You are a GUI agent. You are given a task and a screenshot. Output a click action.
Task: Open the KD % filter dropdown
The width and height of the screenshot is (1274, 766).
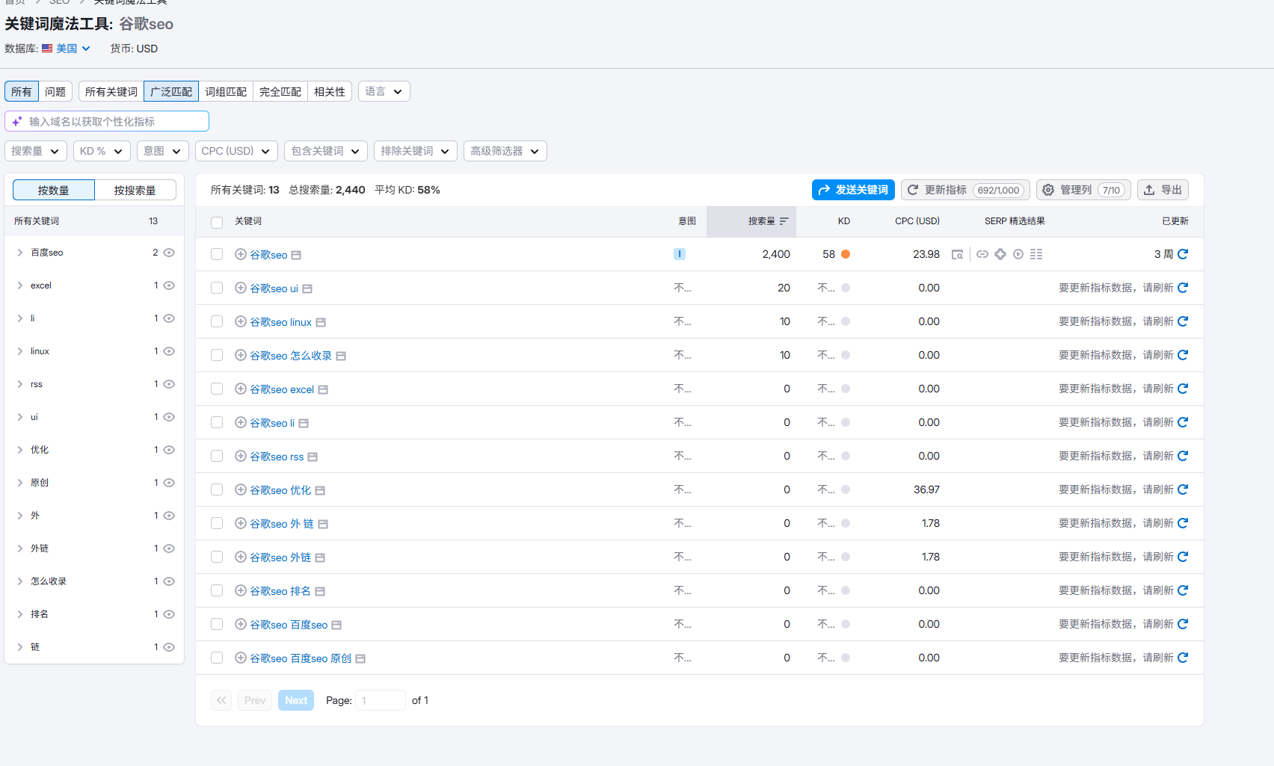pyautogui.click(x=102, y=151)
